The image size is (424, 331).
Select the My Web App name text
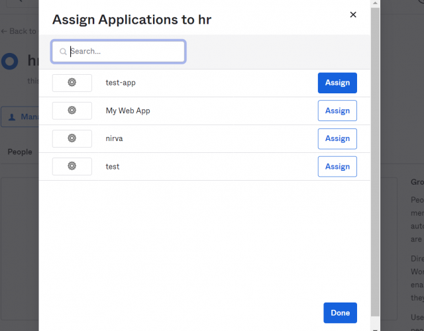click(x=128, y=111)
